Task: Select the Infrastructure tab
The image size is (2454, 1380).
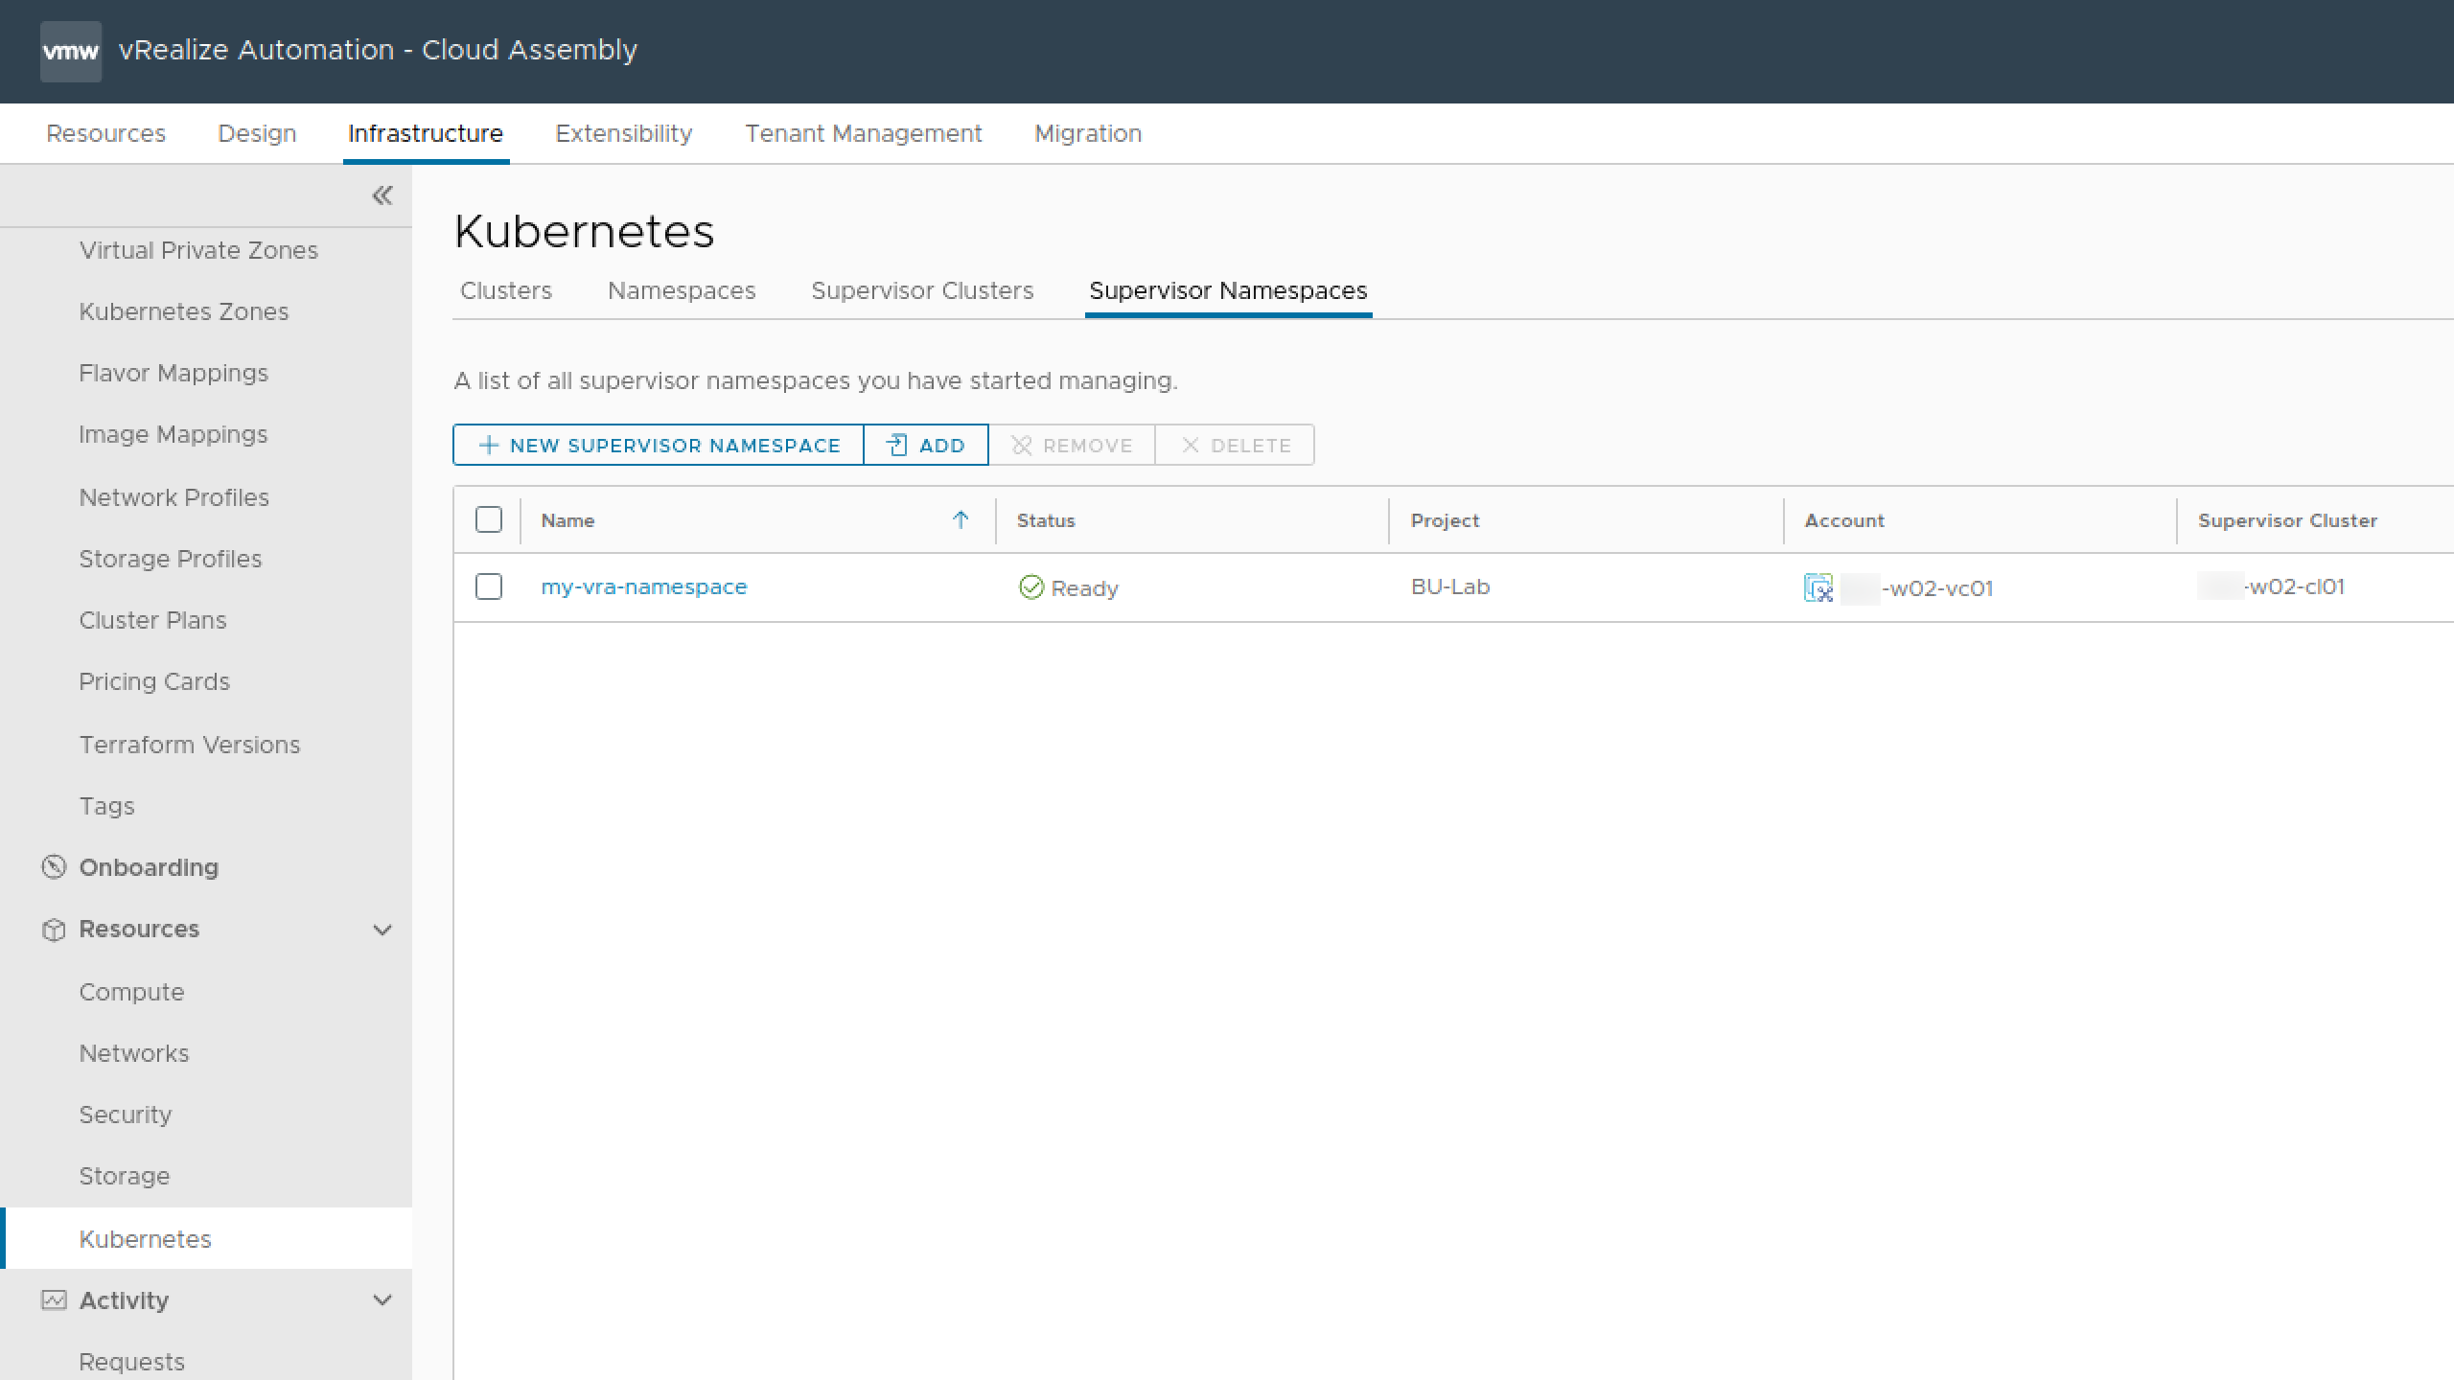Action: click(x=426, y=133)
